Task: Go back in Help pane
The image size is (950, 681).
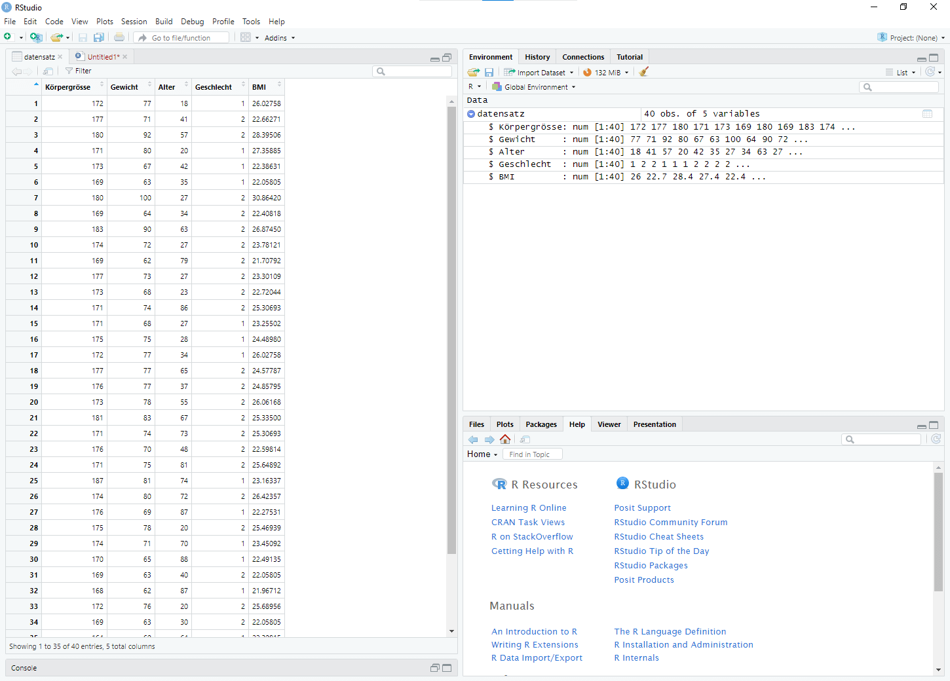Action: tap(473, 439)
